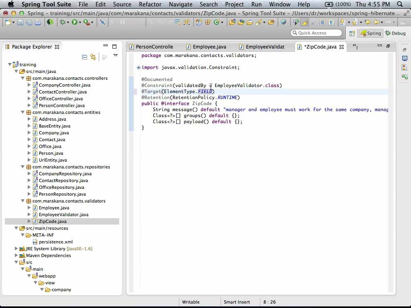
Task: Select persistence.xml in the tree
Action: pyautogui.click(x=55, y=242)
